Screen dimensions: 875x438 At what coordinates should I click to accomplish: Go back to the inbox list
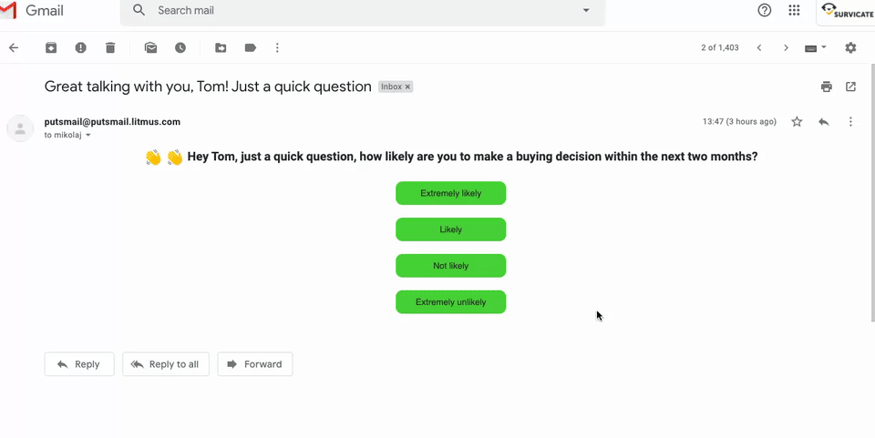(x=14, y=47)
